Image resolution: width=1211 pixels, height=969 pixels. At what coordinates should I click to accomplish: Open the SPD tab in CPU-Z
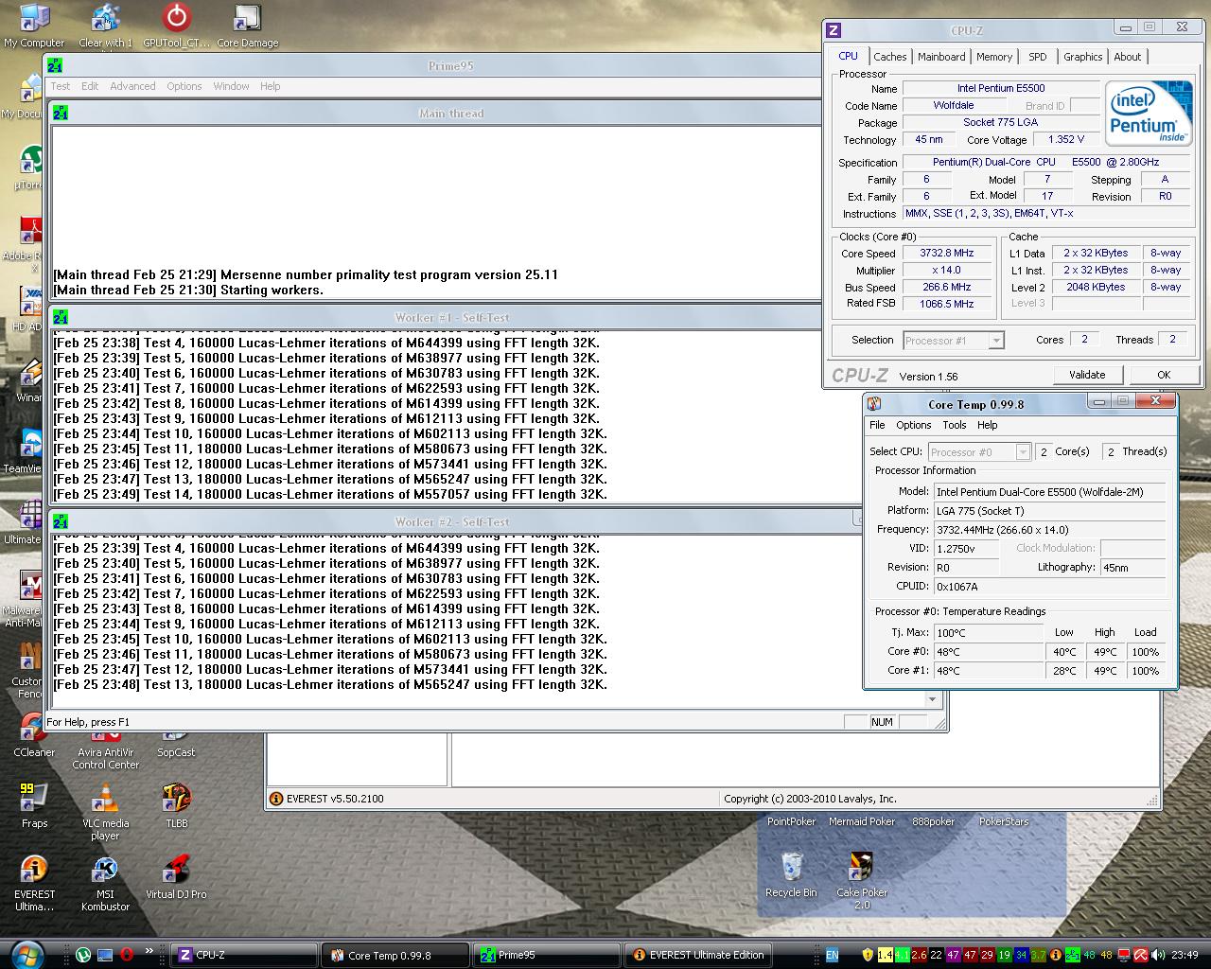pyautogui.click(x=1038, y=57)
